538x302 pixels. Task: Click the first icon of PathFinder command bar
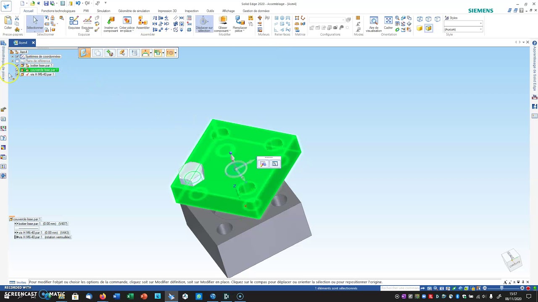coord(84,53)
